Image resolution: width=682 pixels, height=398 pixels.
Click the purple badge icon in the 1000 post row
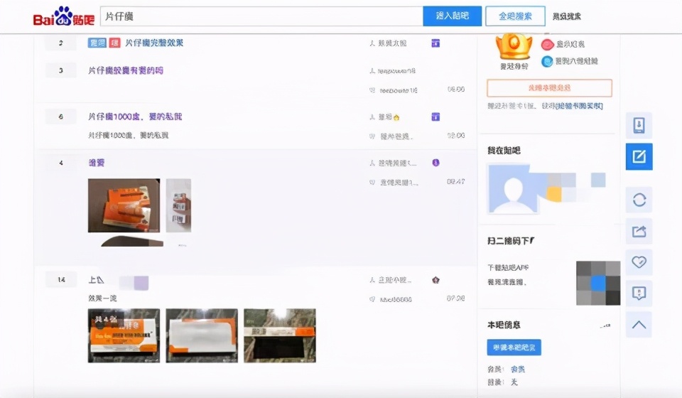pyautogui.click(x=435, y=117)
